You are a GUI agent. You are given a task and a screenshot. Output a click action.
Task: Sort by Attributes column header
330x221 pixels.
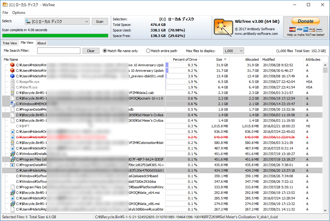click(x=313, y=59)
